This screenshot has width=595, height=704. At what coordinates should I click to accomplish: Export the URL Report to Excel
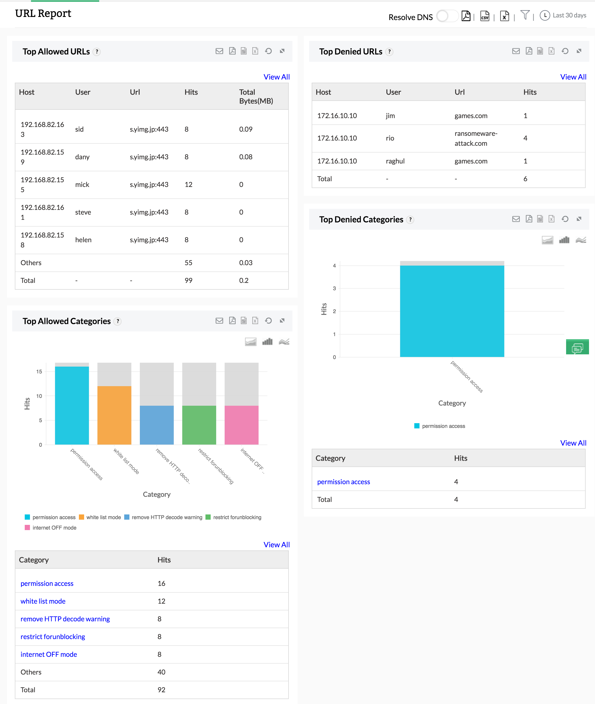click(x=505, y=16)
